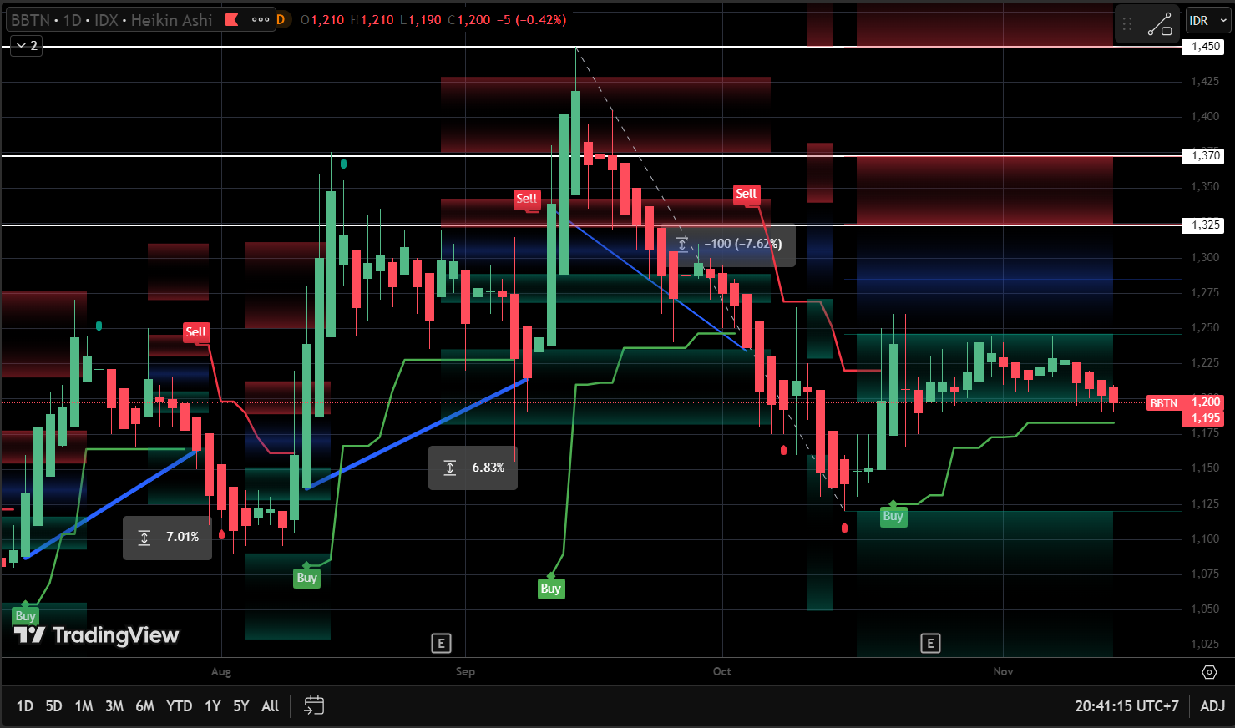1235x728 pixels.
Task: Click the Sep label on the time axis
Action: click(465, 672)
